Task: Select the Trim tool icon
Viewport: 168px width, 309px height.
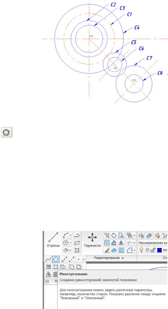Action: tap(130, 243)
